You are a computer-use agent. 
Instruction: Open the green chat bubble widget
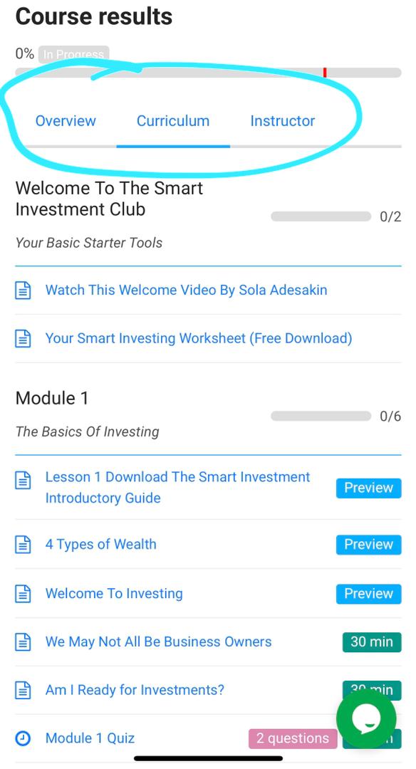tap(366, 719)
